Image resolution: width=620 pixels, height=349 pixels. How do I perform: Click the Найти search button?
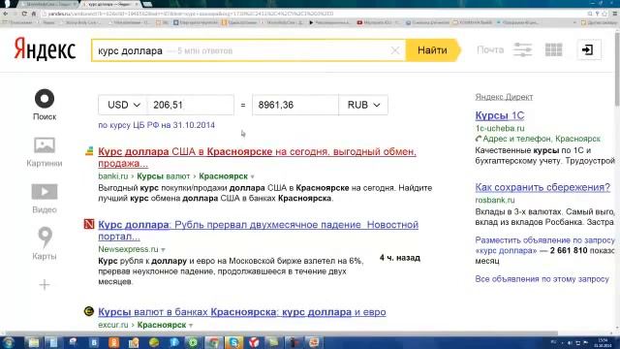(x=433, y=50)
